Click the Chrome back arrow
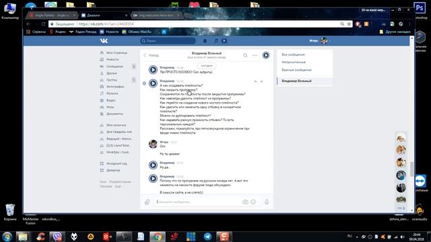This screenshot has width=431, height=242. tap(28, 24)
